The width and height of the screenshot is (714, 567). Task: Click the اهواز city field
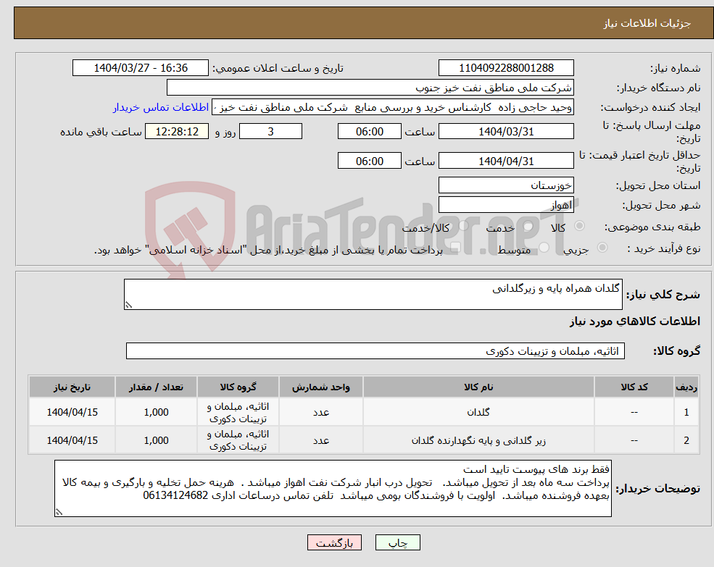(505, 204)
